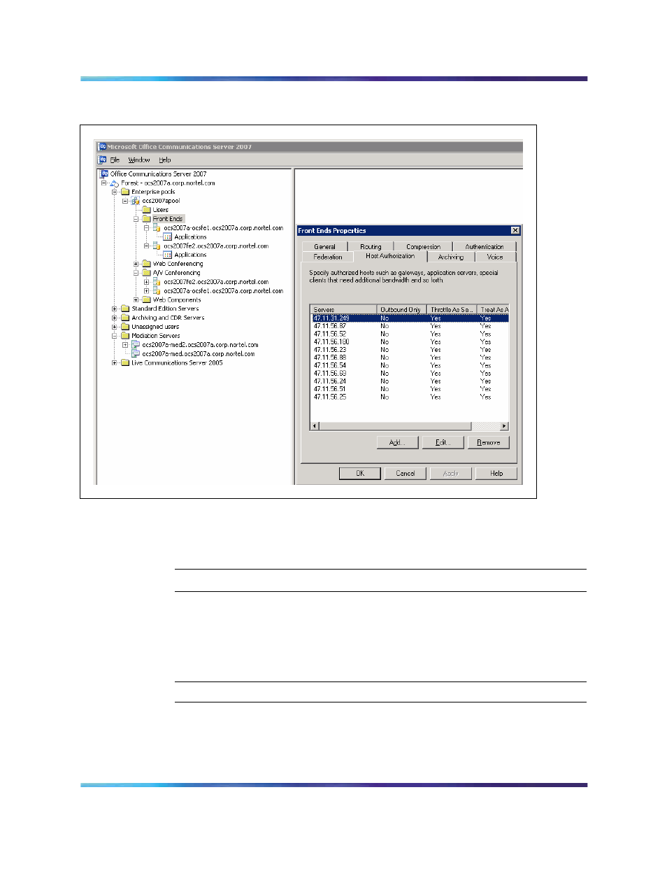Click the title bar application icon
Screen dimensions: 667x890
102,147
